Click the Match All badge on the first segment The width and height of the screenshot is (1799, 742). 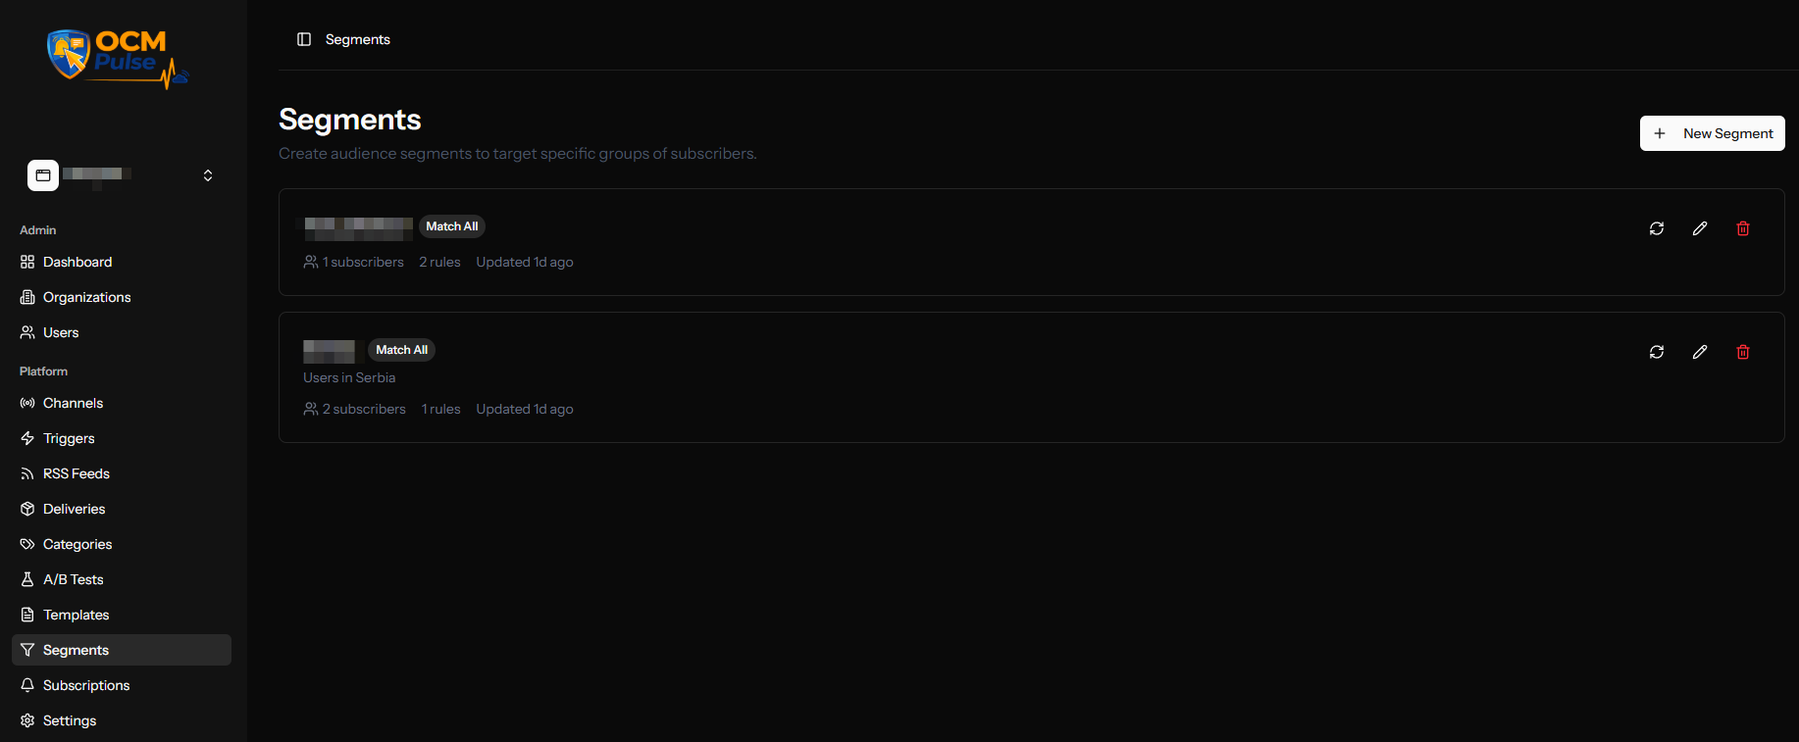point(451,226)
